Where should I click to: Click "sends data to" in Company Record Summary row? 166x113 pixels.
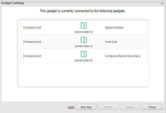point(84,60)
